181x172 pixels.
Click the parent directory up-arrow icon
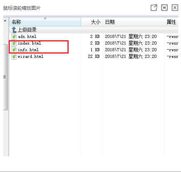click(x=14, y=30)
